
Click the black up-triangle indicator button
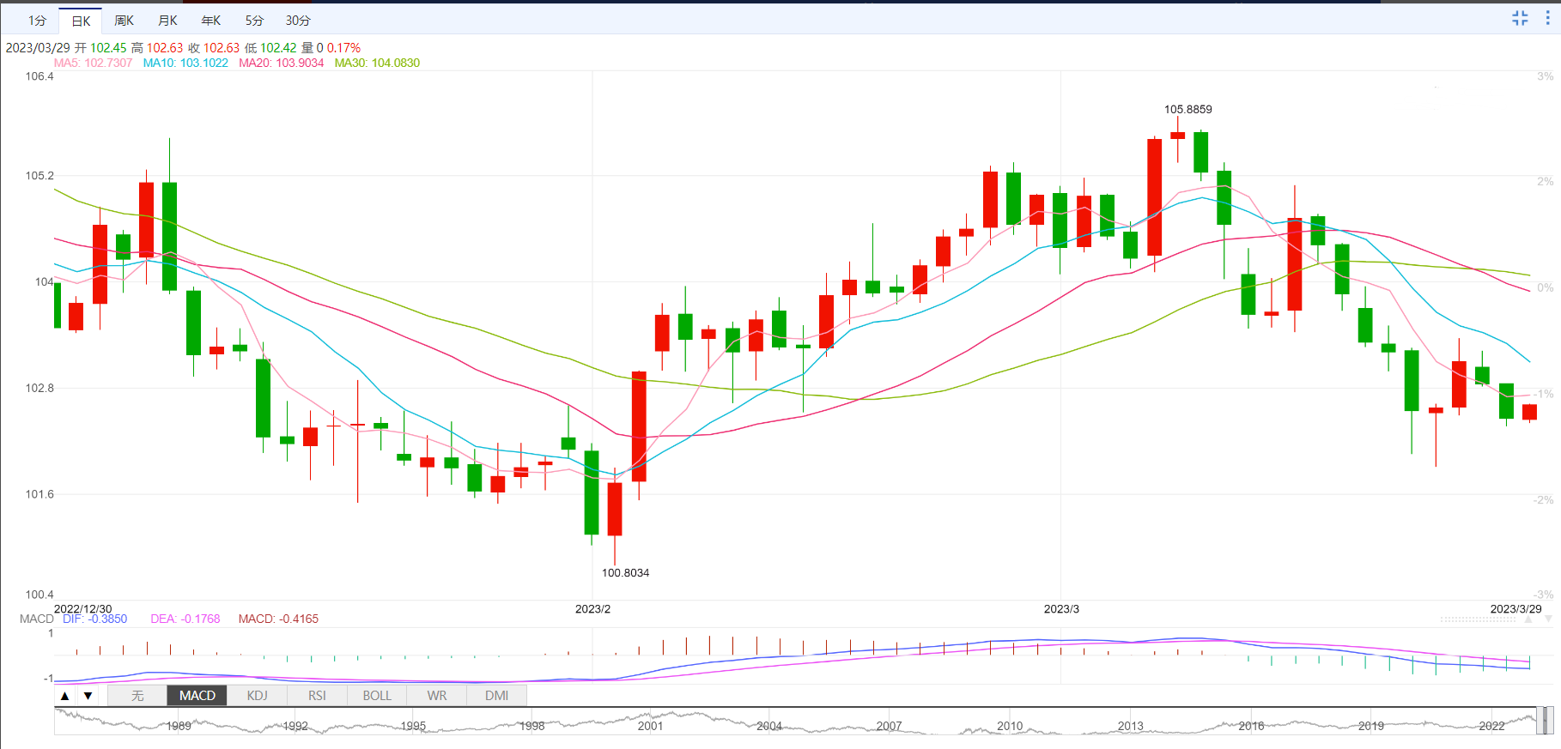click(64, 696)
